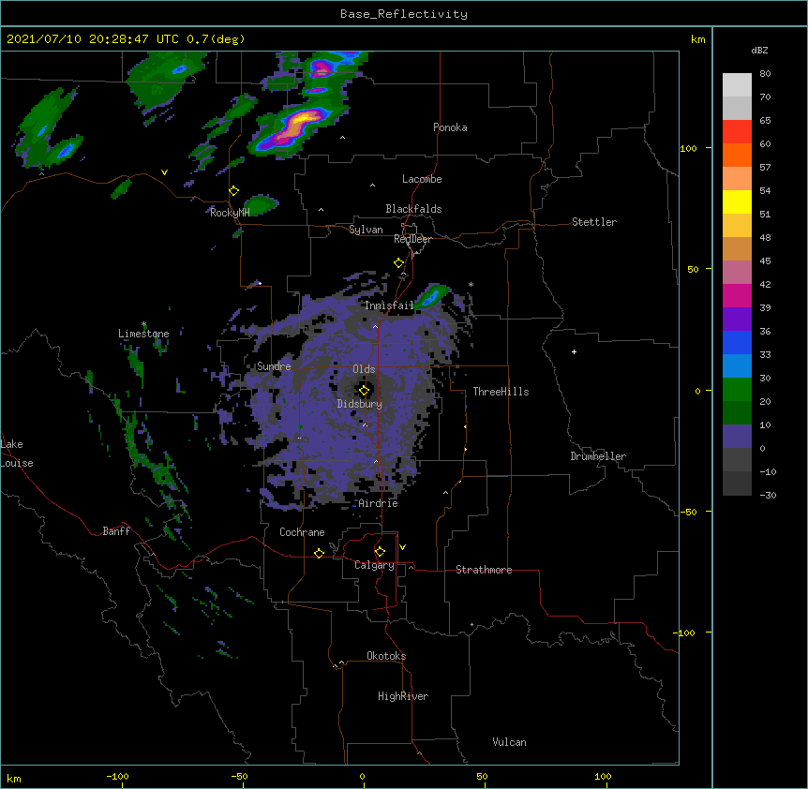This screenshot has height=789, width=808.
Task: Click the blue 36-33 dBZ legend swatch
Action: (737, 342)
